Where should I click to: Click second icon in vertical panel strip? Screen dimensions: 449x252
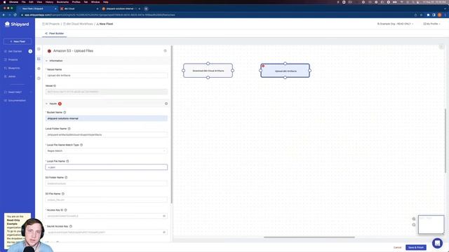pyautogui.click(x=39, y=59)
